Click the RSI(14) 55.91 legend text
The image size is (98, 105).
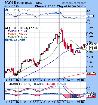[19, 10]
